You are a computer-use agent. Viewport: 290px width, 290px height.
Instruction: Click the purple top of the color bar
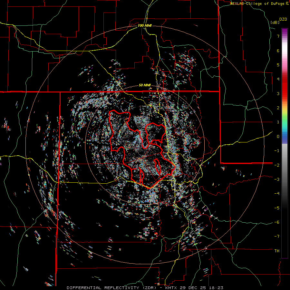pos(285,32)
